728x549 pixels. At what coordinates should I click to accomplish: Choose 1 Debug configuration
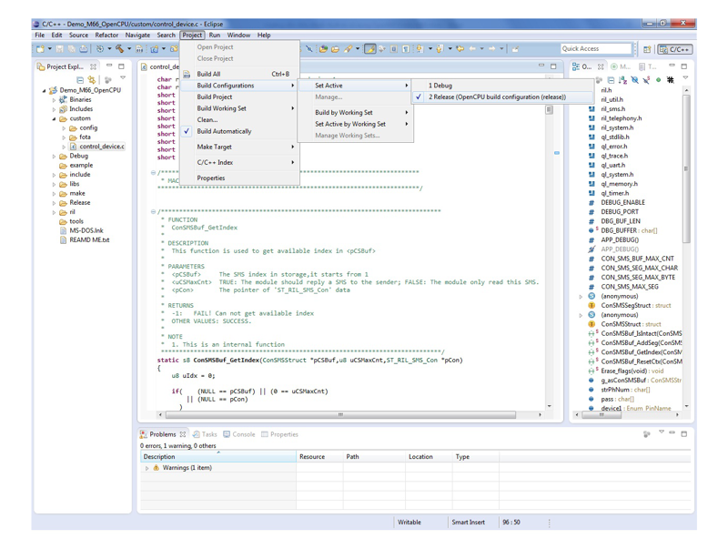click(x=502, y=86)
